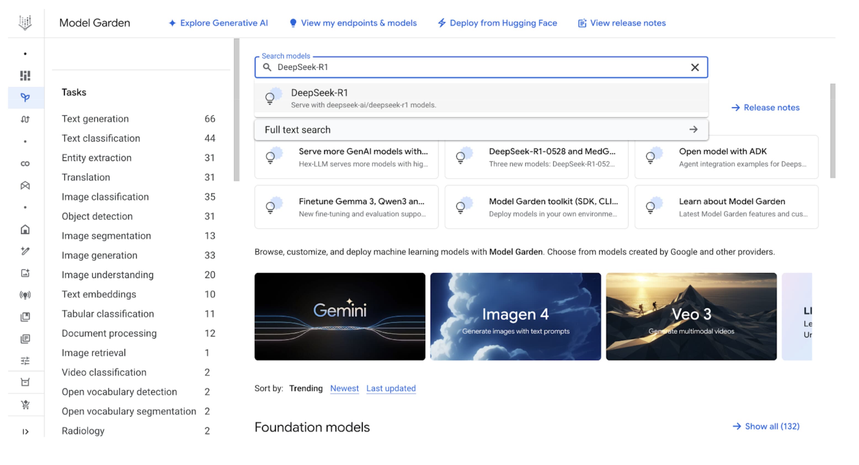Filter by Entity extraction task

click(x=138, y=158)
